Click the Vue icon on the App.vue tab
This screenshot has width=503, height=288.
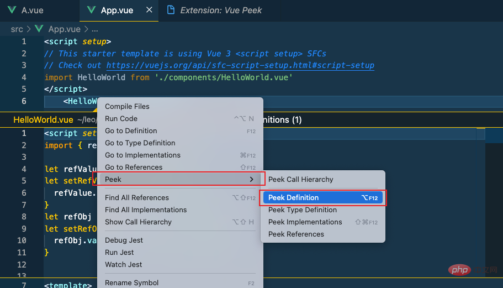tap(91, 11)
